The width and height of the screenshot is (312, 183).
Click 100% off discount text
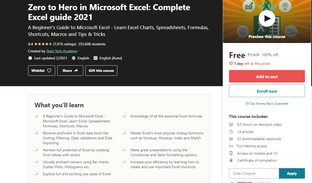click(x=270, y=55)
